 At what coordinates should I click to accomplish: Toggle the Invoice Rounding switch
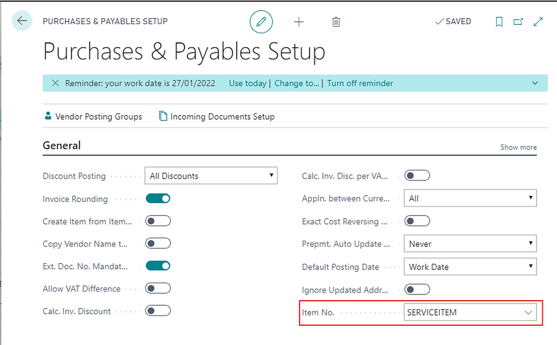(x=158, y=199)
